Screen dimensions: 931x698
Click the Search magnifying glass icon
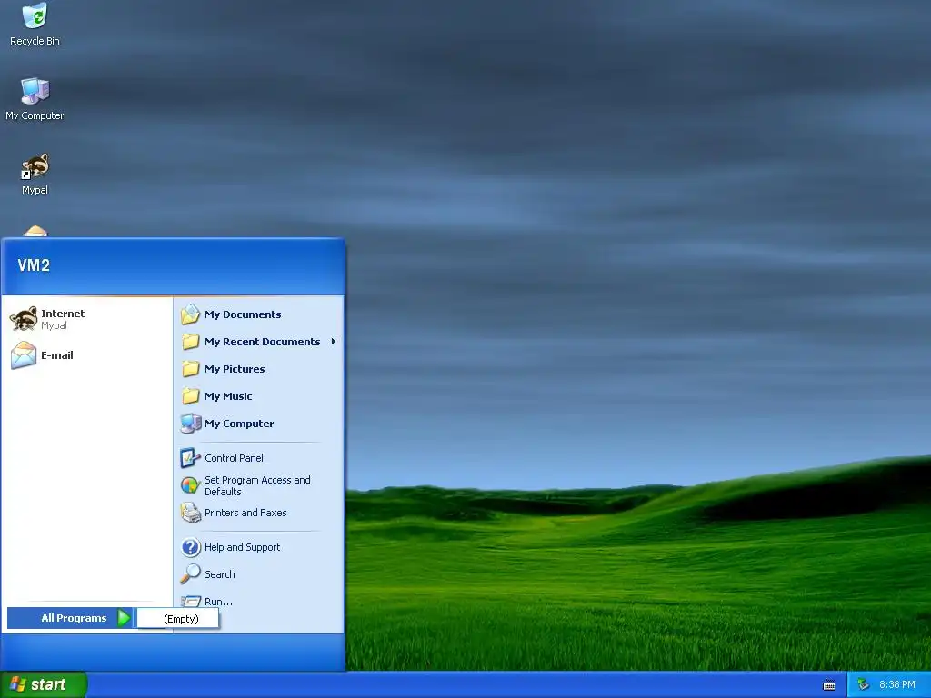pyautogui.click(x=190, y=574)
